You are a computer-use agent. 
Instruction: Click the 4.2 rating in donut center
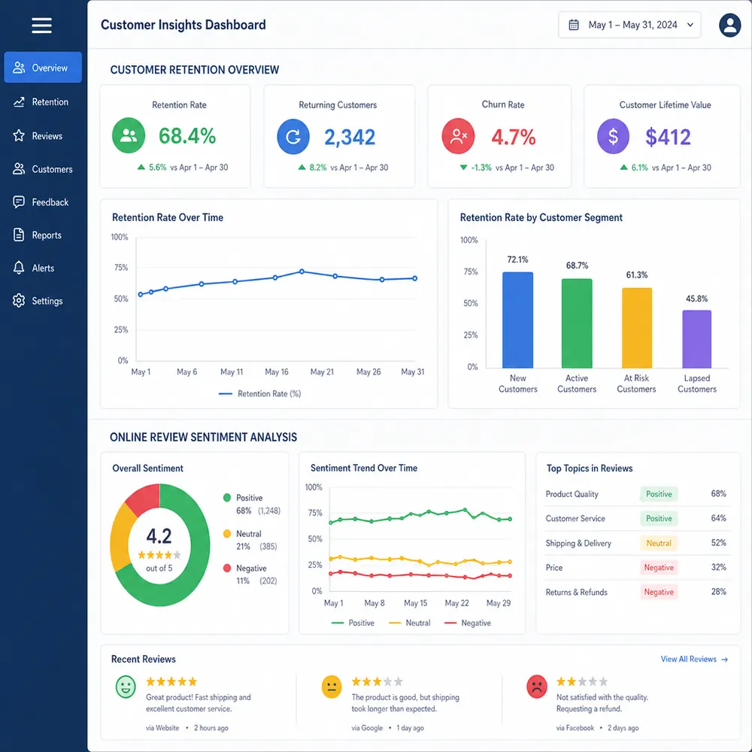pyautogui.click(x=159, y=536)
